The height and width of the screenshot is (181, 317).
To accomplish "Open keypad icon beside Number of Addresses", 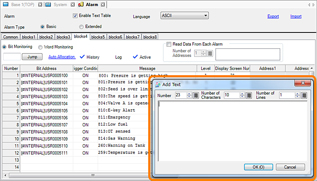I will (210, 53).
